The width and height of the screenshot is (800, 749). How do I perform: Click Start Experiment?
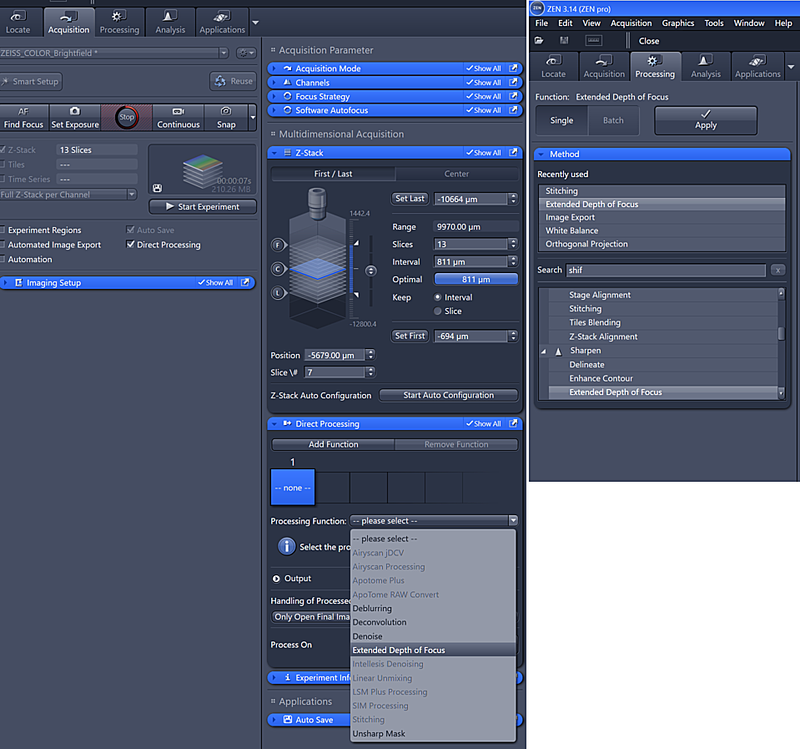click(203, 207)
